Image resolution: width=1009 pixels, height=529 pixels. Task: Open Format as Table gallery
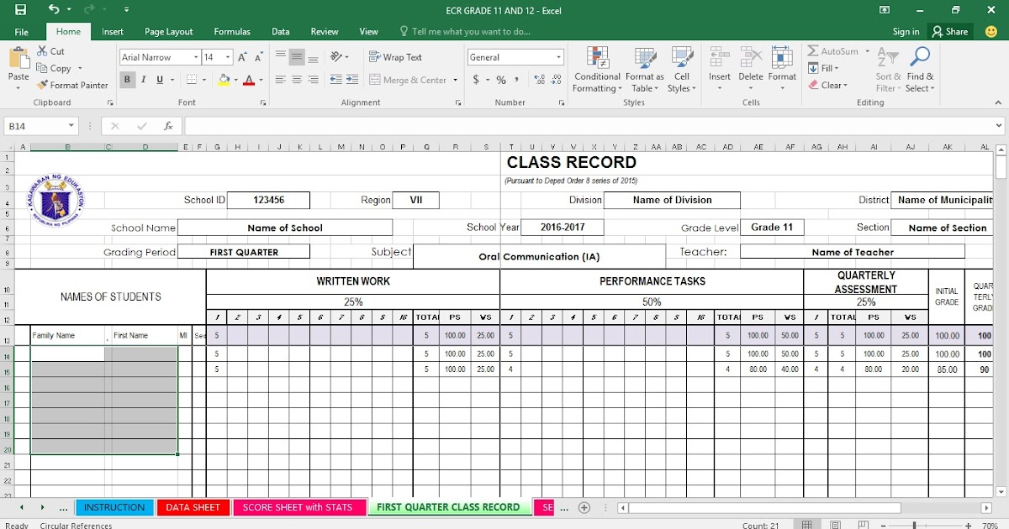tap(644, 69)
